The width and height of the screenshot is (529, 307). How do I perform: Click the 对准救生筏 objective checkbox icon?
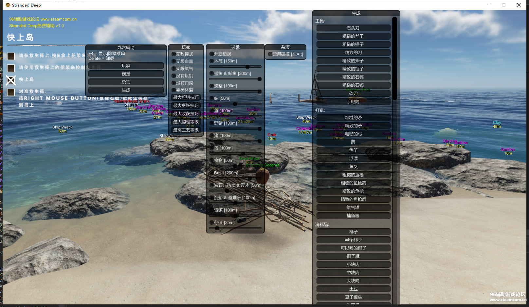click(x=11, y=92)
